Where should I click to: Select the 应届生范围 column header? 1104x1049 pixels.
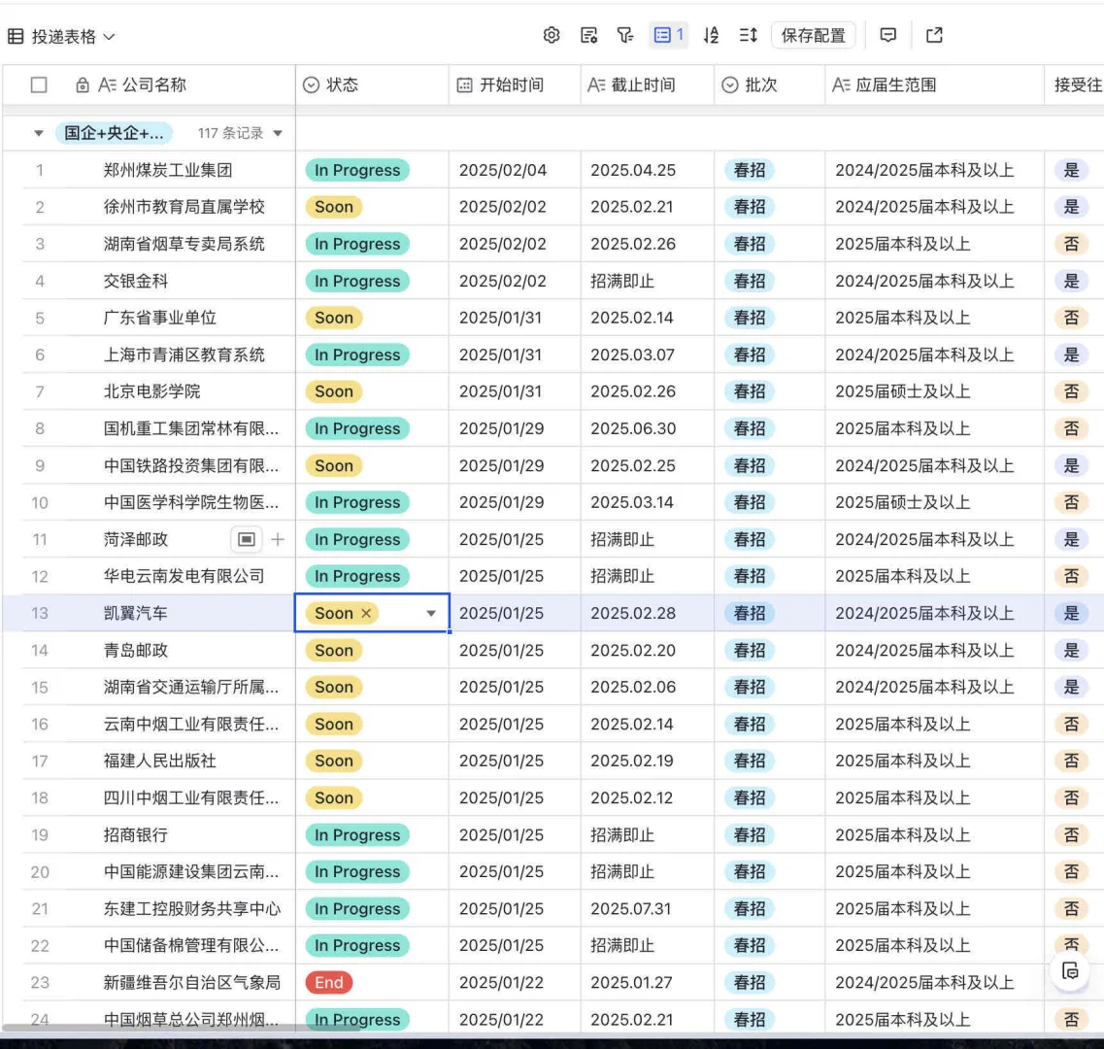tap(934, 85)
